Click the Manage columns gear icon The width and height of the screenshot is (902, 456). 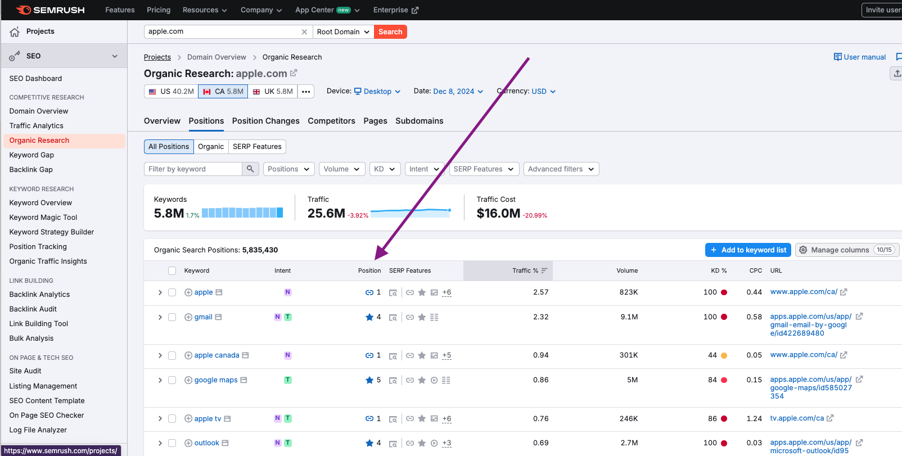804,250
